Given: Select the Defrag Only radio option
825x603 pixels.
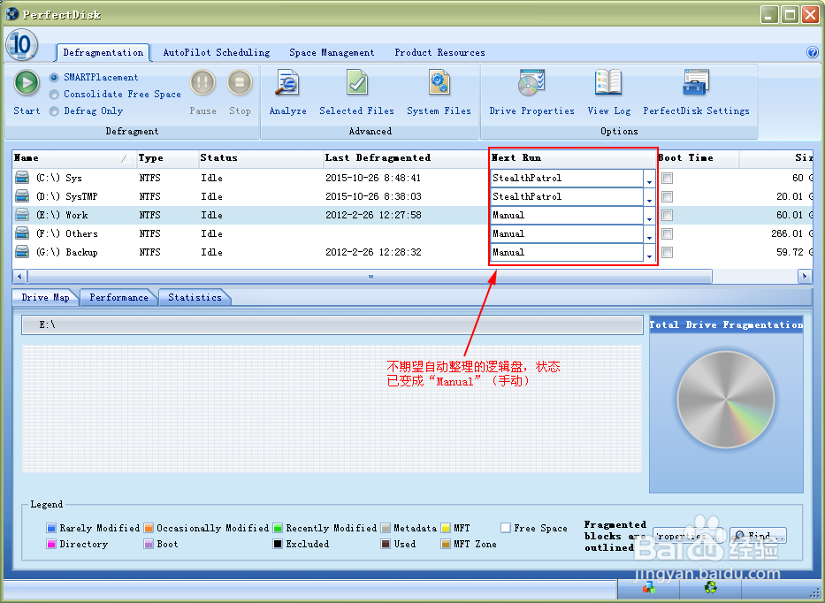Looking at the screenshot, I should 54,111.
